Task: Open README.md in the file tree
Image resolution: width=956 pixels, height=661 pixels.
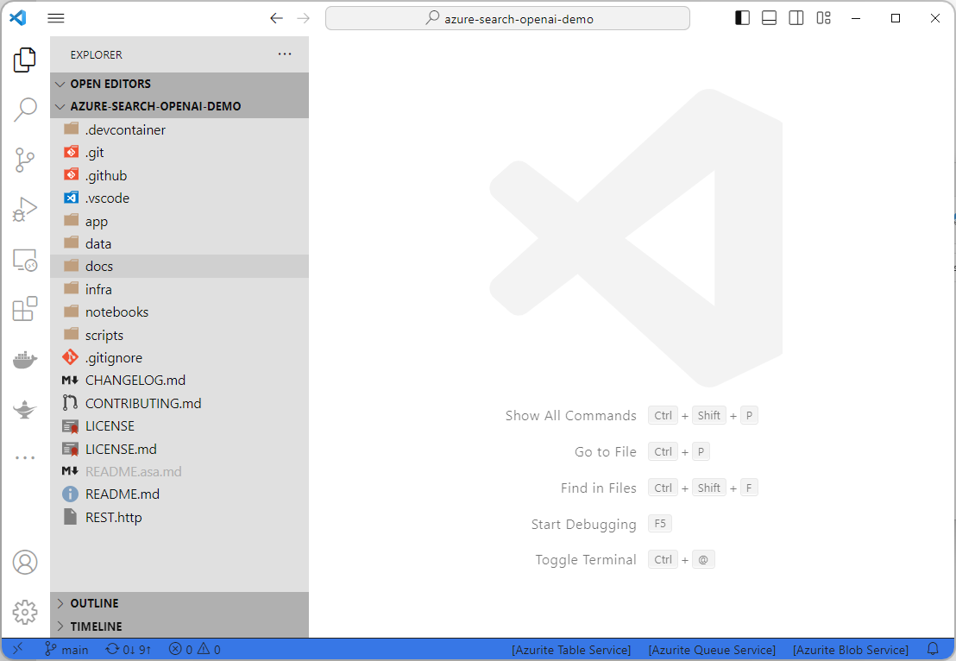Action: (x=122, y=494)
